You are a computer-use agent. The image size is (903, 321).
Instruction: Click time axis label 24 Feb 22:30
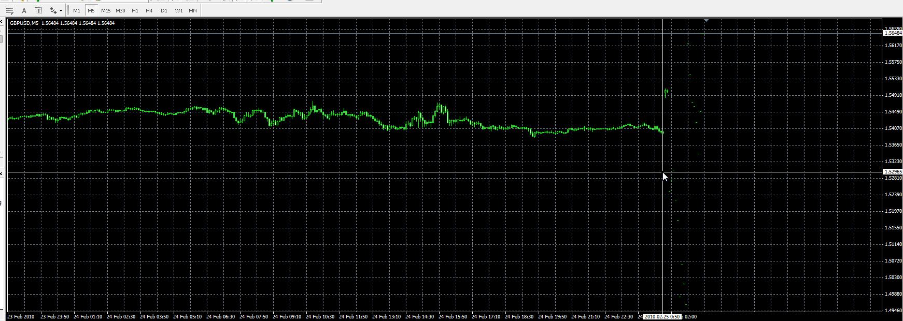pyautogui.click(x=618, y=316)
